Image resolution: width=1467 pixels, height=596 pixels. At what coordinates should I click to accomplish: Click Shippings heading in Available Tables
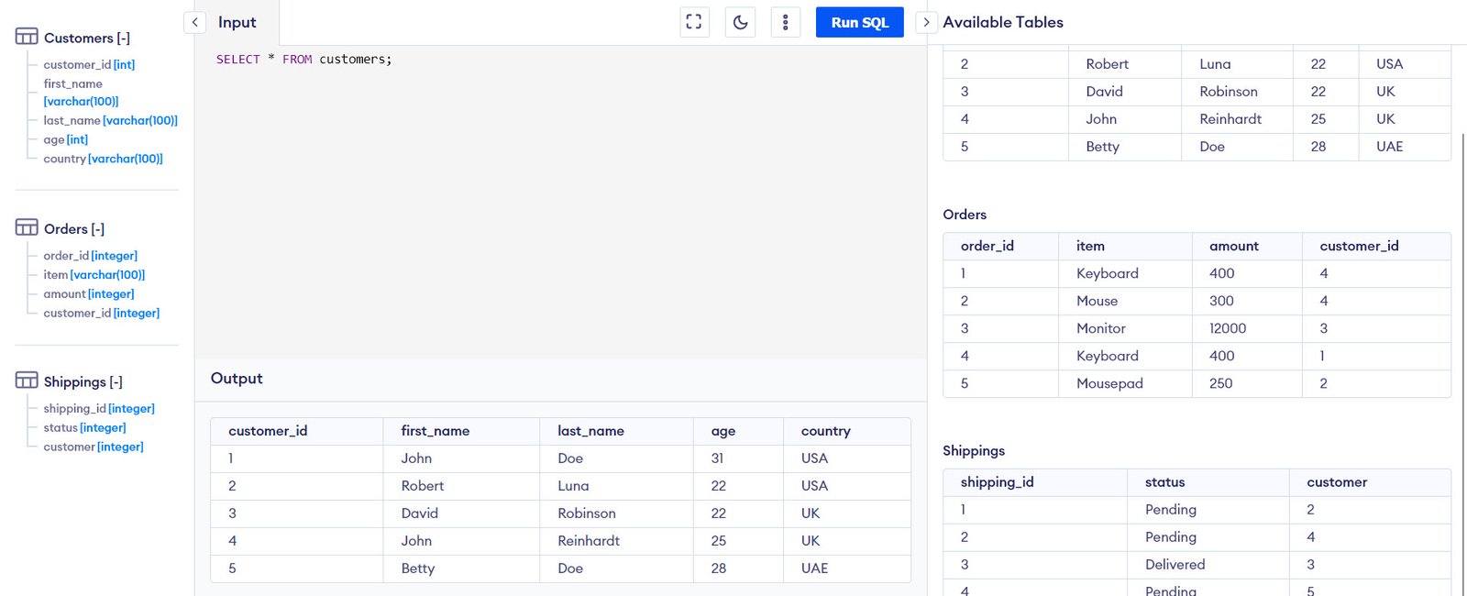974,451
